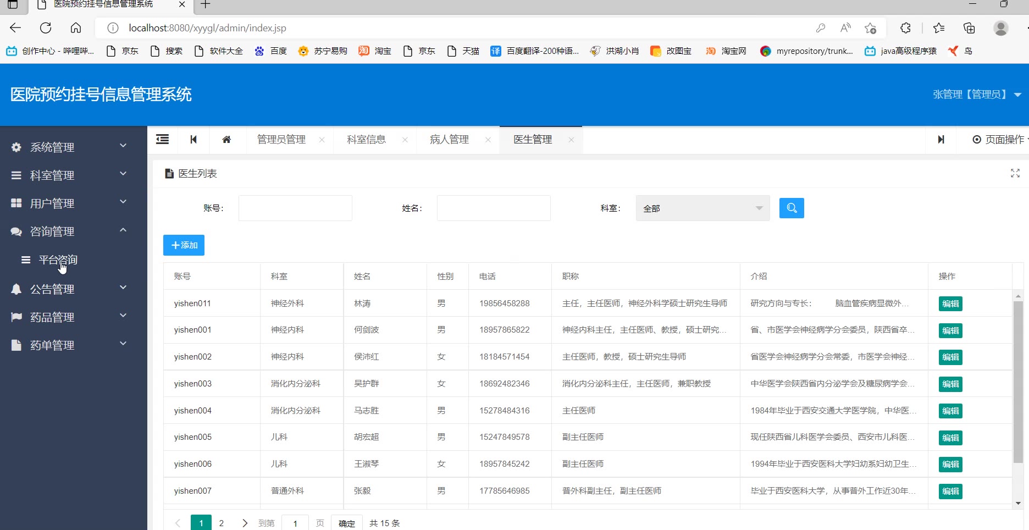Open a new browser tab with plus
This screenshot has height=530, width=1029.
click(x=205, y=4)
